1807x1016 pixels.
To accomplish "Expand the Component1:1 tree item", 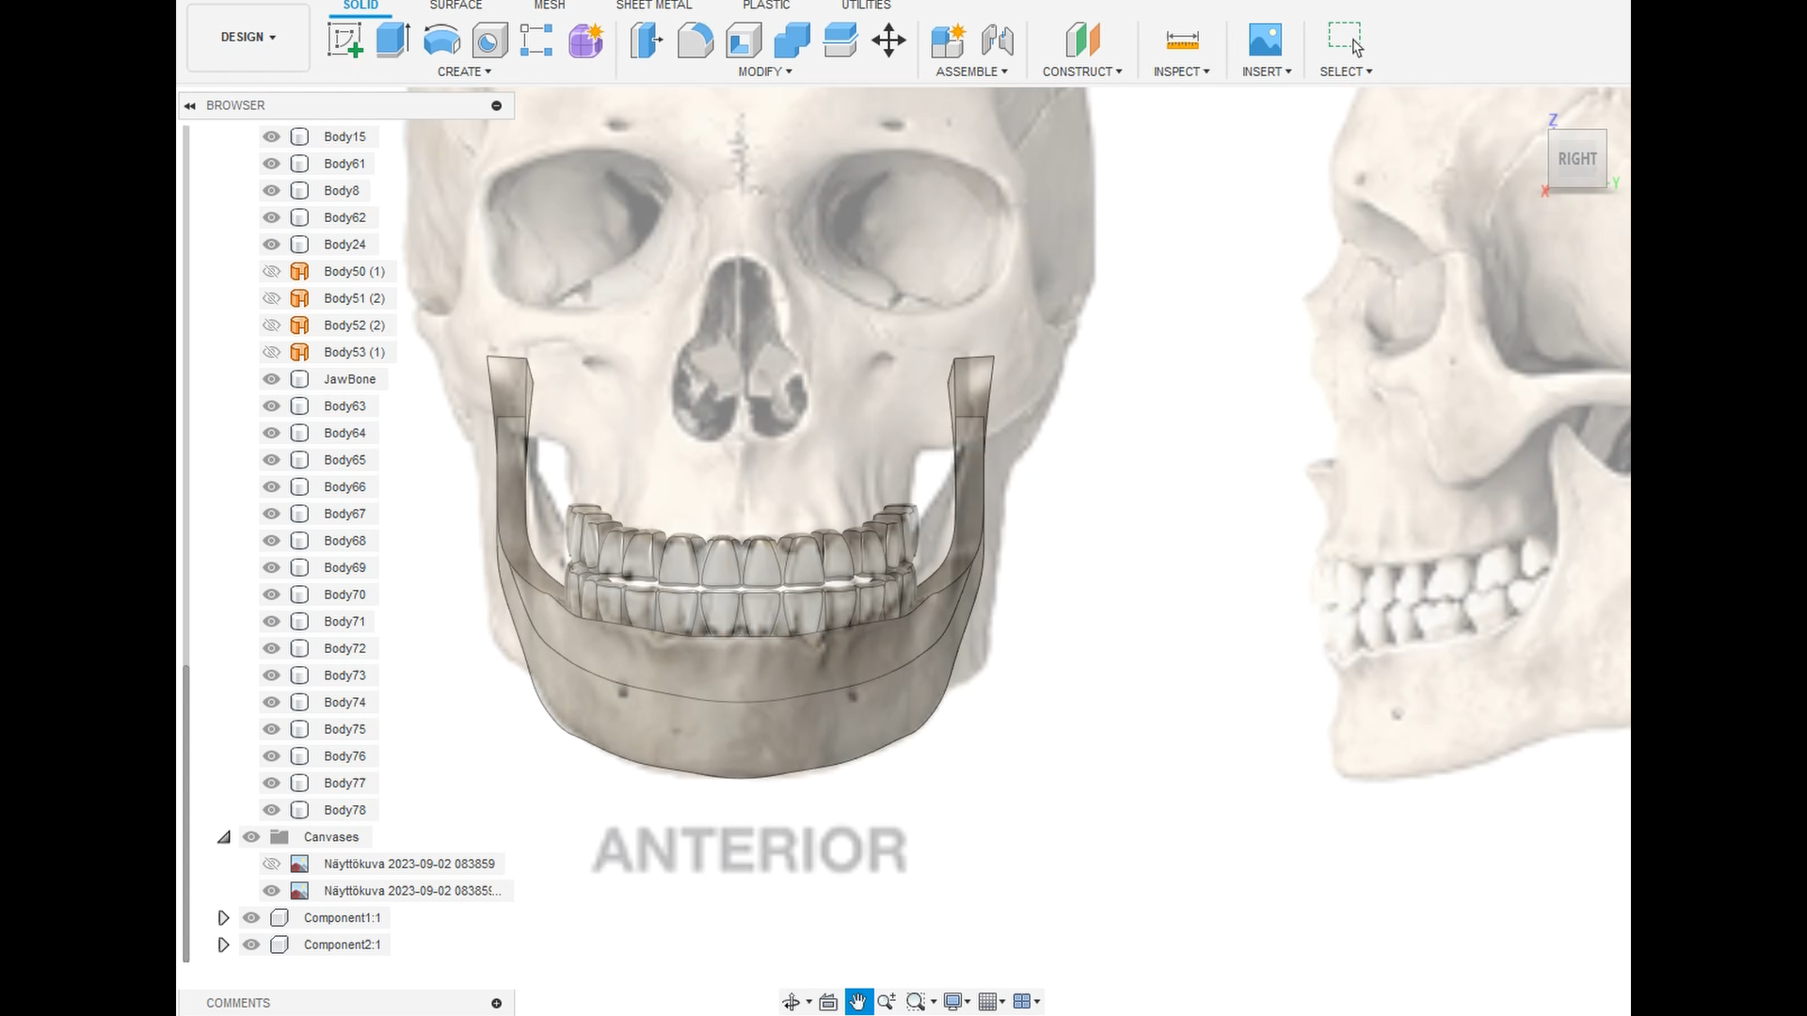I will (223, 917).
